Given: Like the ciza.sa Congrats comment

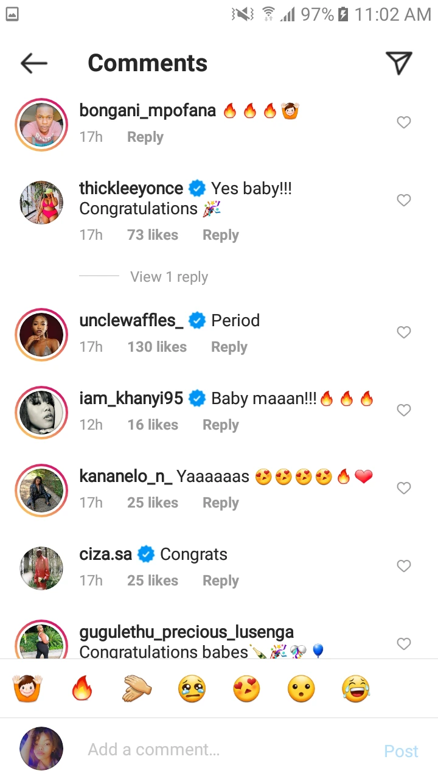Looking at the screenshot, I should pos(404,566).
